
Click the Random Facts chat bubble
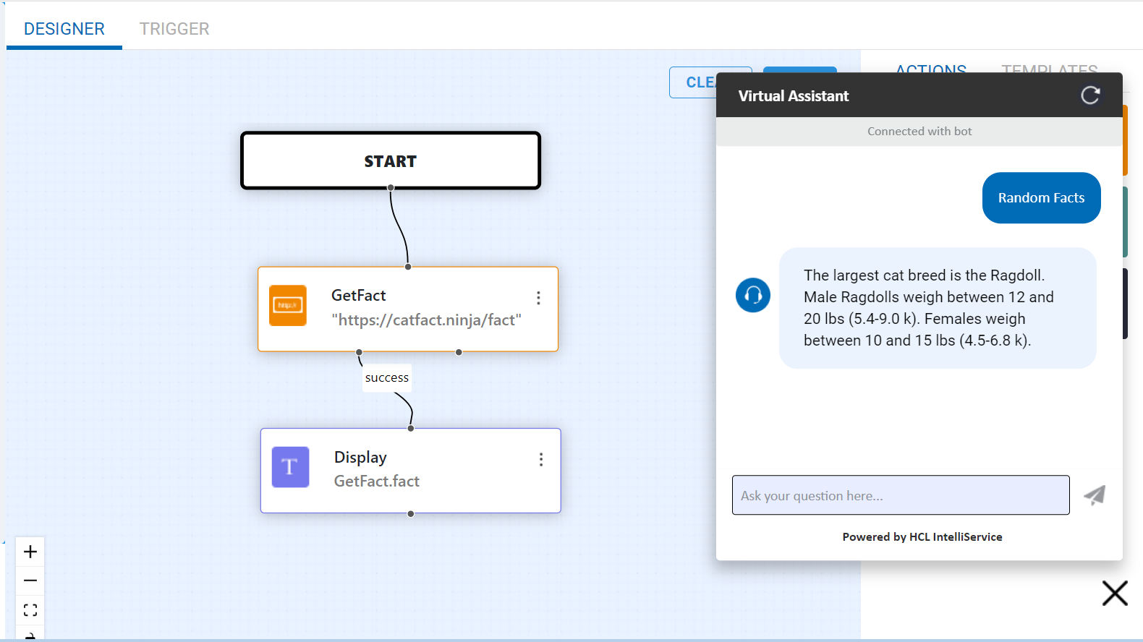click(x=1041, y=198)
